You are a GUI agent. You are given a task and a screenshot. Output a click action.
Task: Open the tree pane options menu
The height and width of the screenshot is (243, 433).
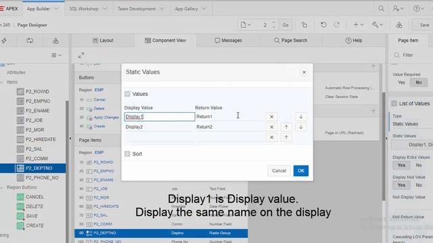(x=56, y=55)
